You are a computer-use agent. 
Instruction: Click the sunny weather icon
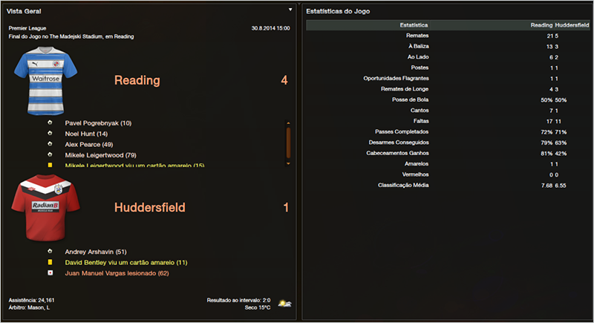coord(284,303)
